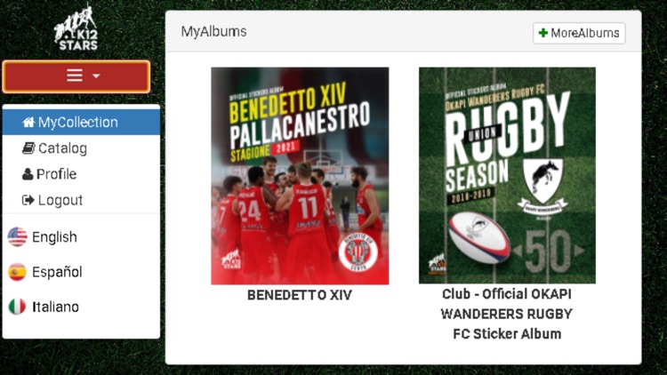The width and height of the screenshot is (667, 375).
Task: Click the user icon next to Profile
Action: [x=28, y=174]
